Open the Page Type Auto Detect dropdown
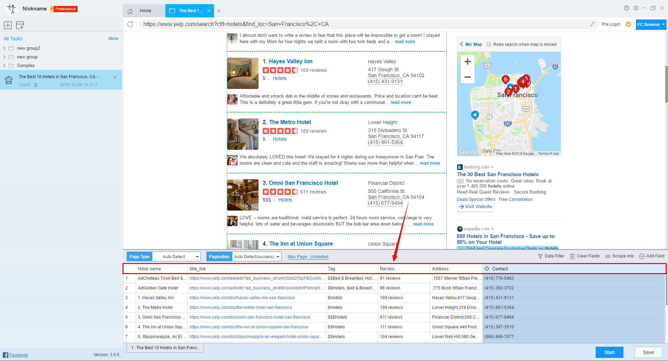 (177, 257)
